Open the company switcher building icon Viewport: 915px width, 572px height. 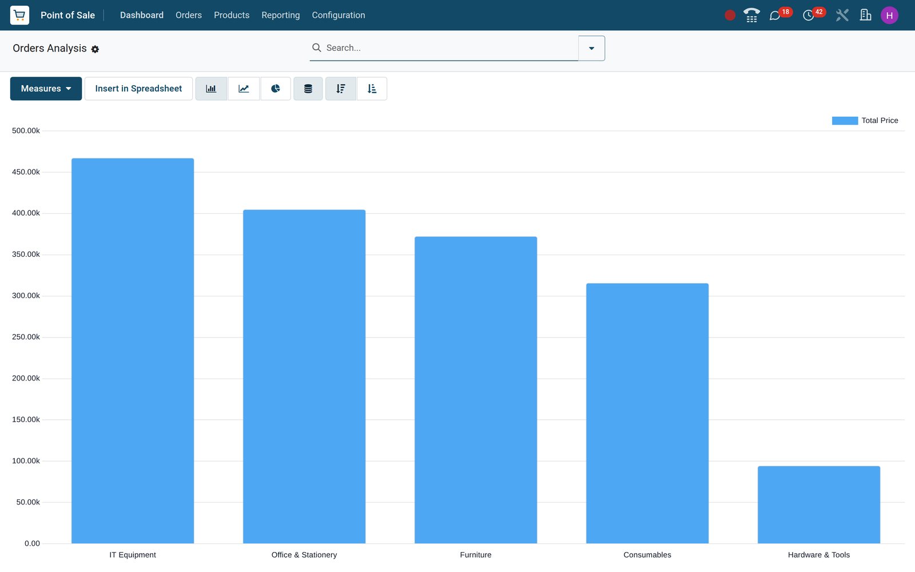[865, 15]
